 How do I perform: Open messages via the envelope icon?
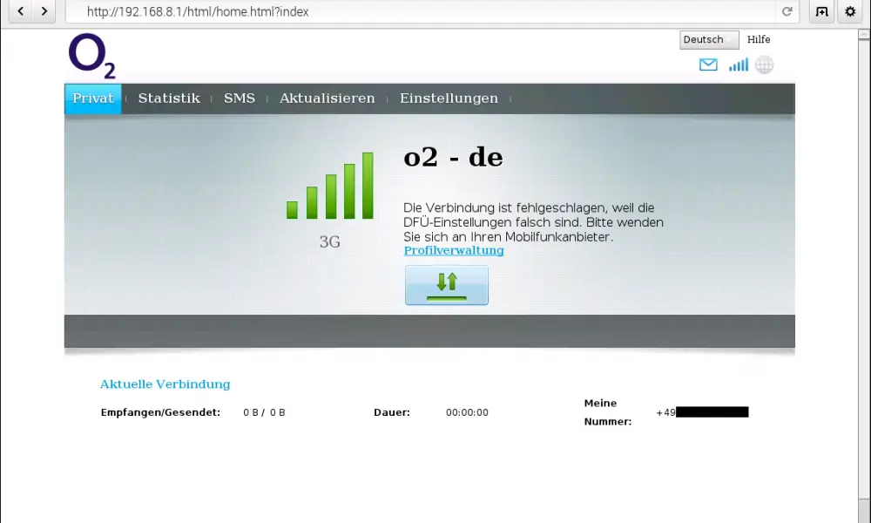[708, 65]
